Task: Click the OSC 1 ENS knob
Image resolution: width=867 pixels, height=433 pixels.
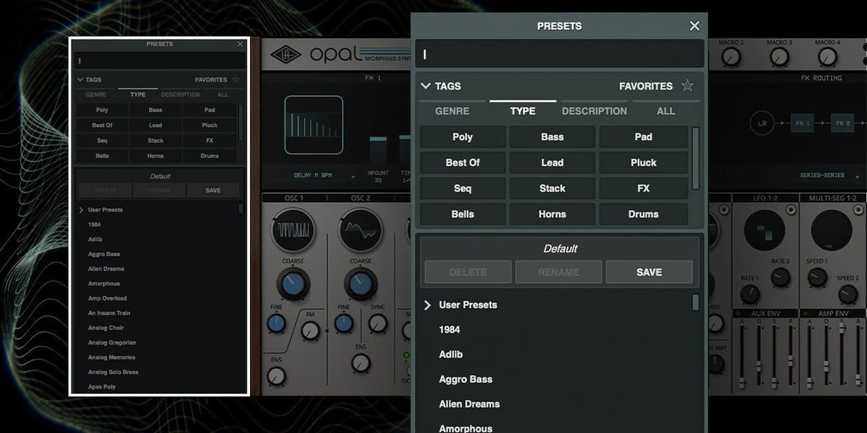Action: (276, 375)
